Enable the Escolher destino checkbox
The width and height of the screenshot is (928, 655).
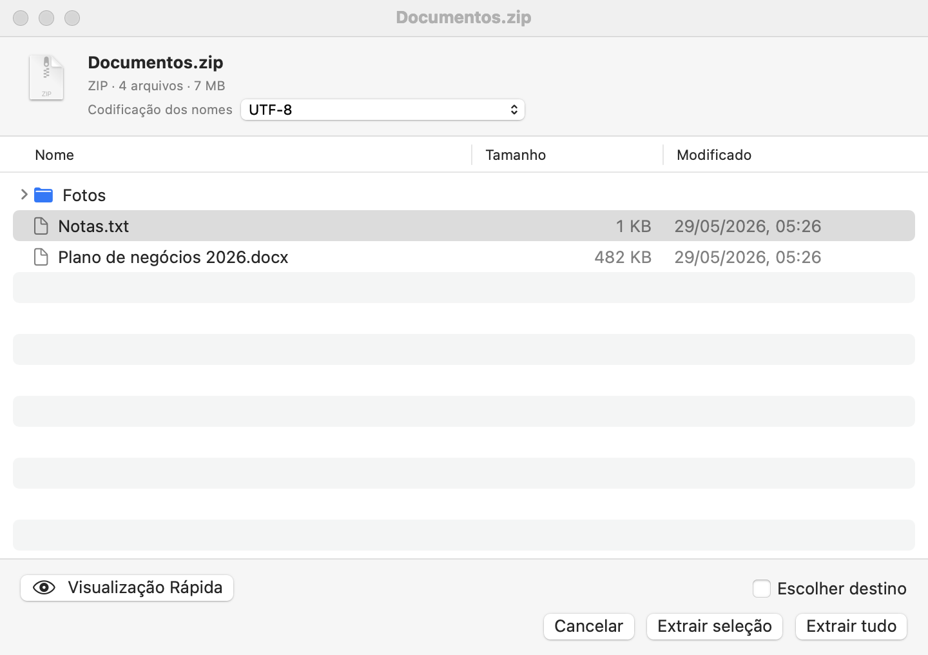tap(762, 588)
